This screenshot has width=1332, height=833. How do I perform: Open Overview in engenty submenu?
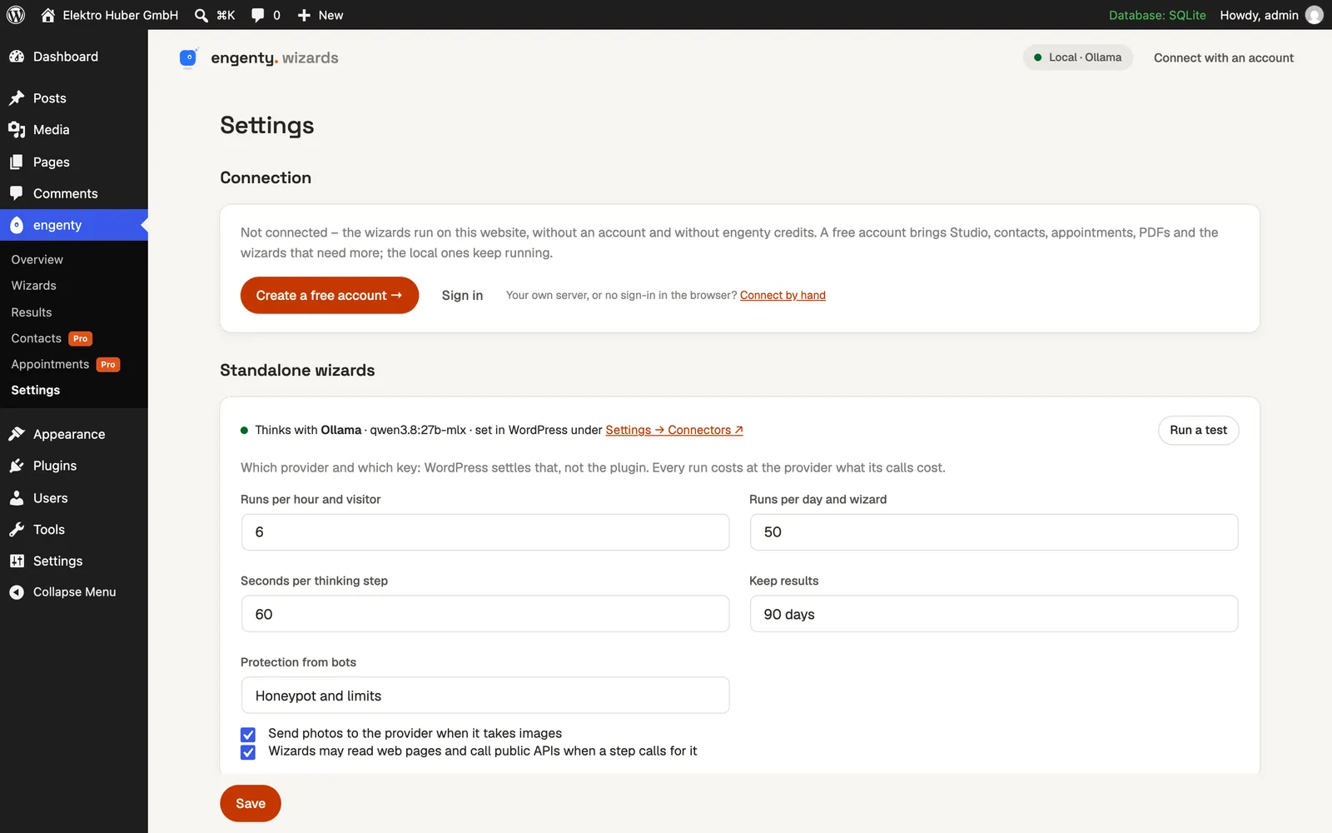tap(37, 260)
